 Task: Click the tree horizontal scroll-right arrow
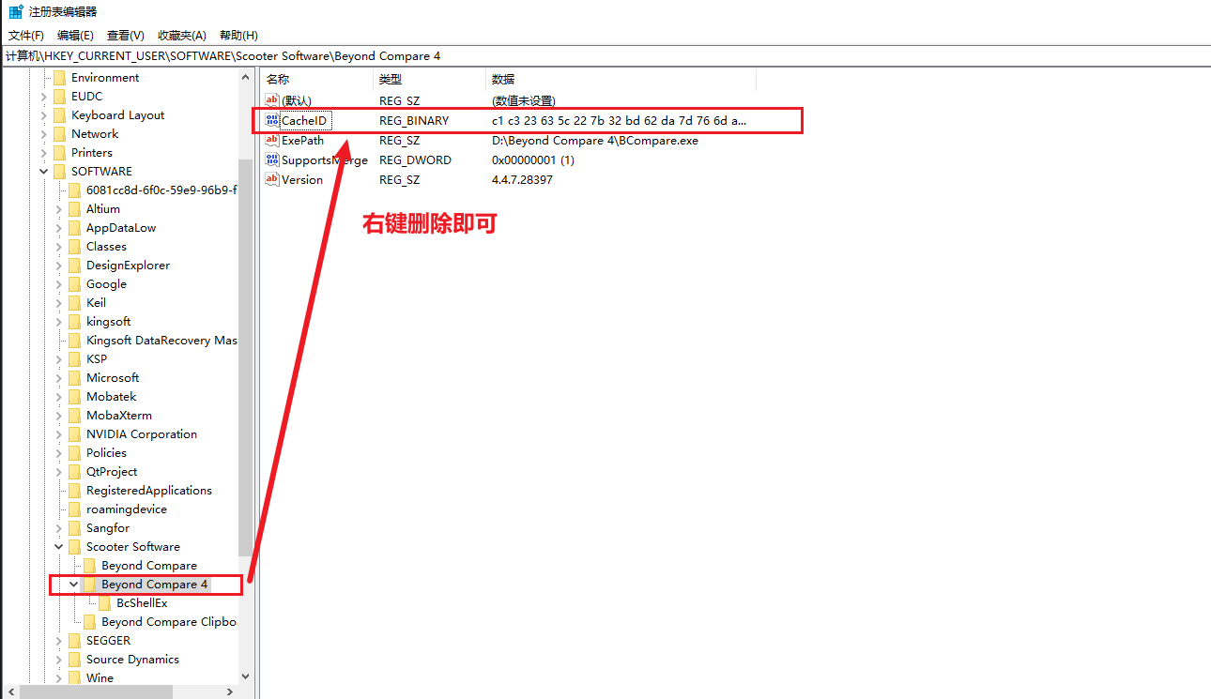click(x=231, y=691)
